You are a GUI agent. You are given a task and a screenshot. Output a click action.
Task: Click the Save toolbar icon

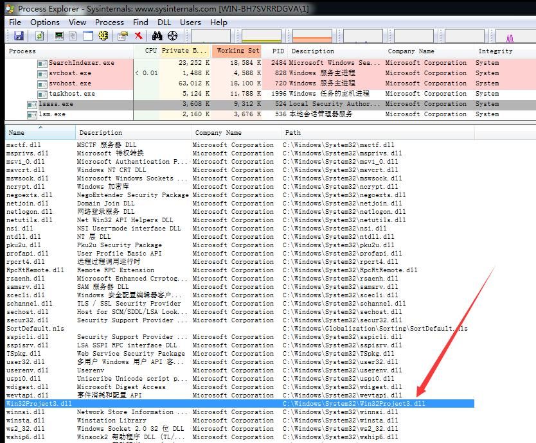pyautogui.click(x=19, y=35)
